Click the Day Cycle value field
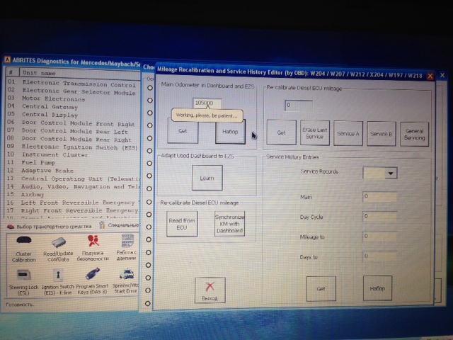The width and height of the screenshot is (453, 340). tap(379, 216)
